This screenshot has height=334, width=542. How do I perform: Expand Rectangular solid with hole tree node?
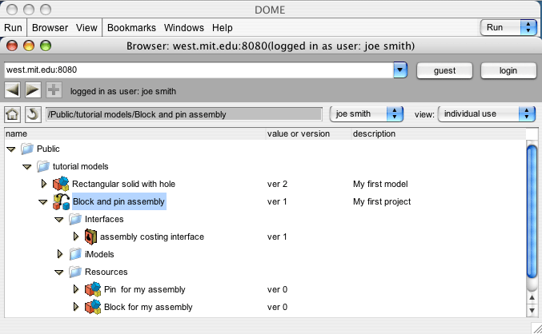pyautogui.click(x=43, y=184)
